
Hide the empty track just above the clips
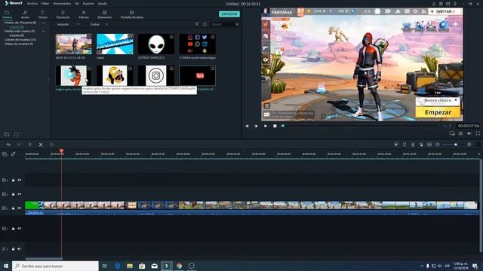[x=20, y=194]
